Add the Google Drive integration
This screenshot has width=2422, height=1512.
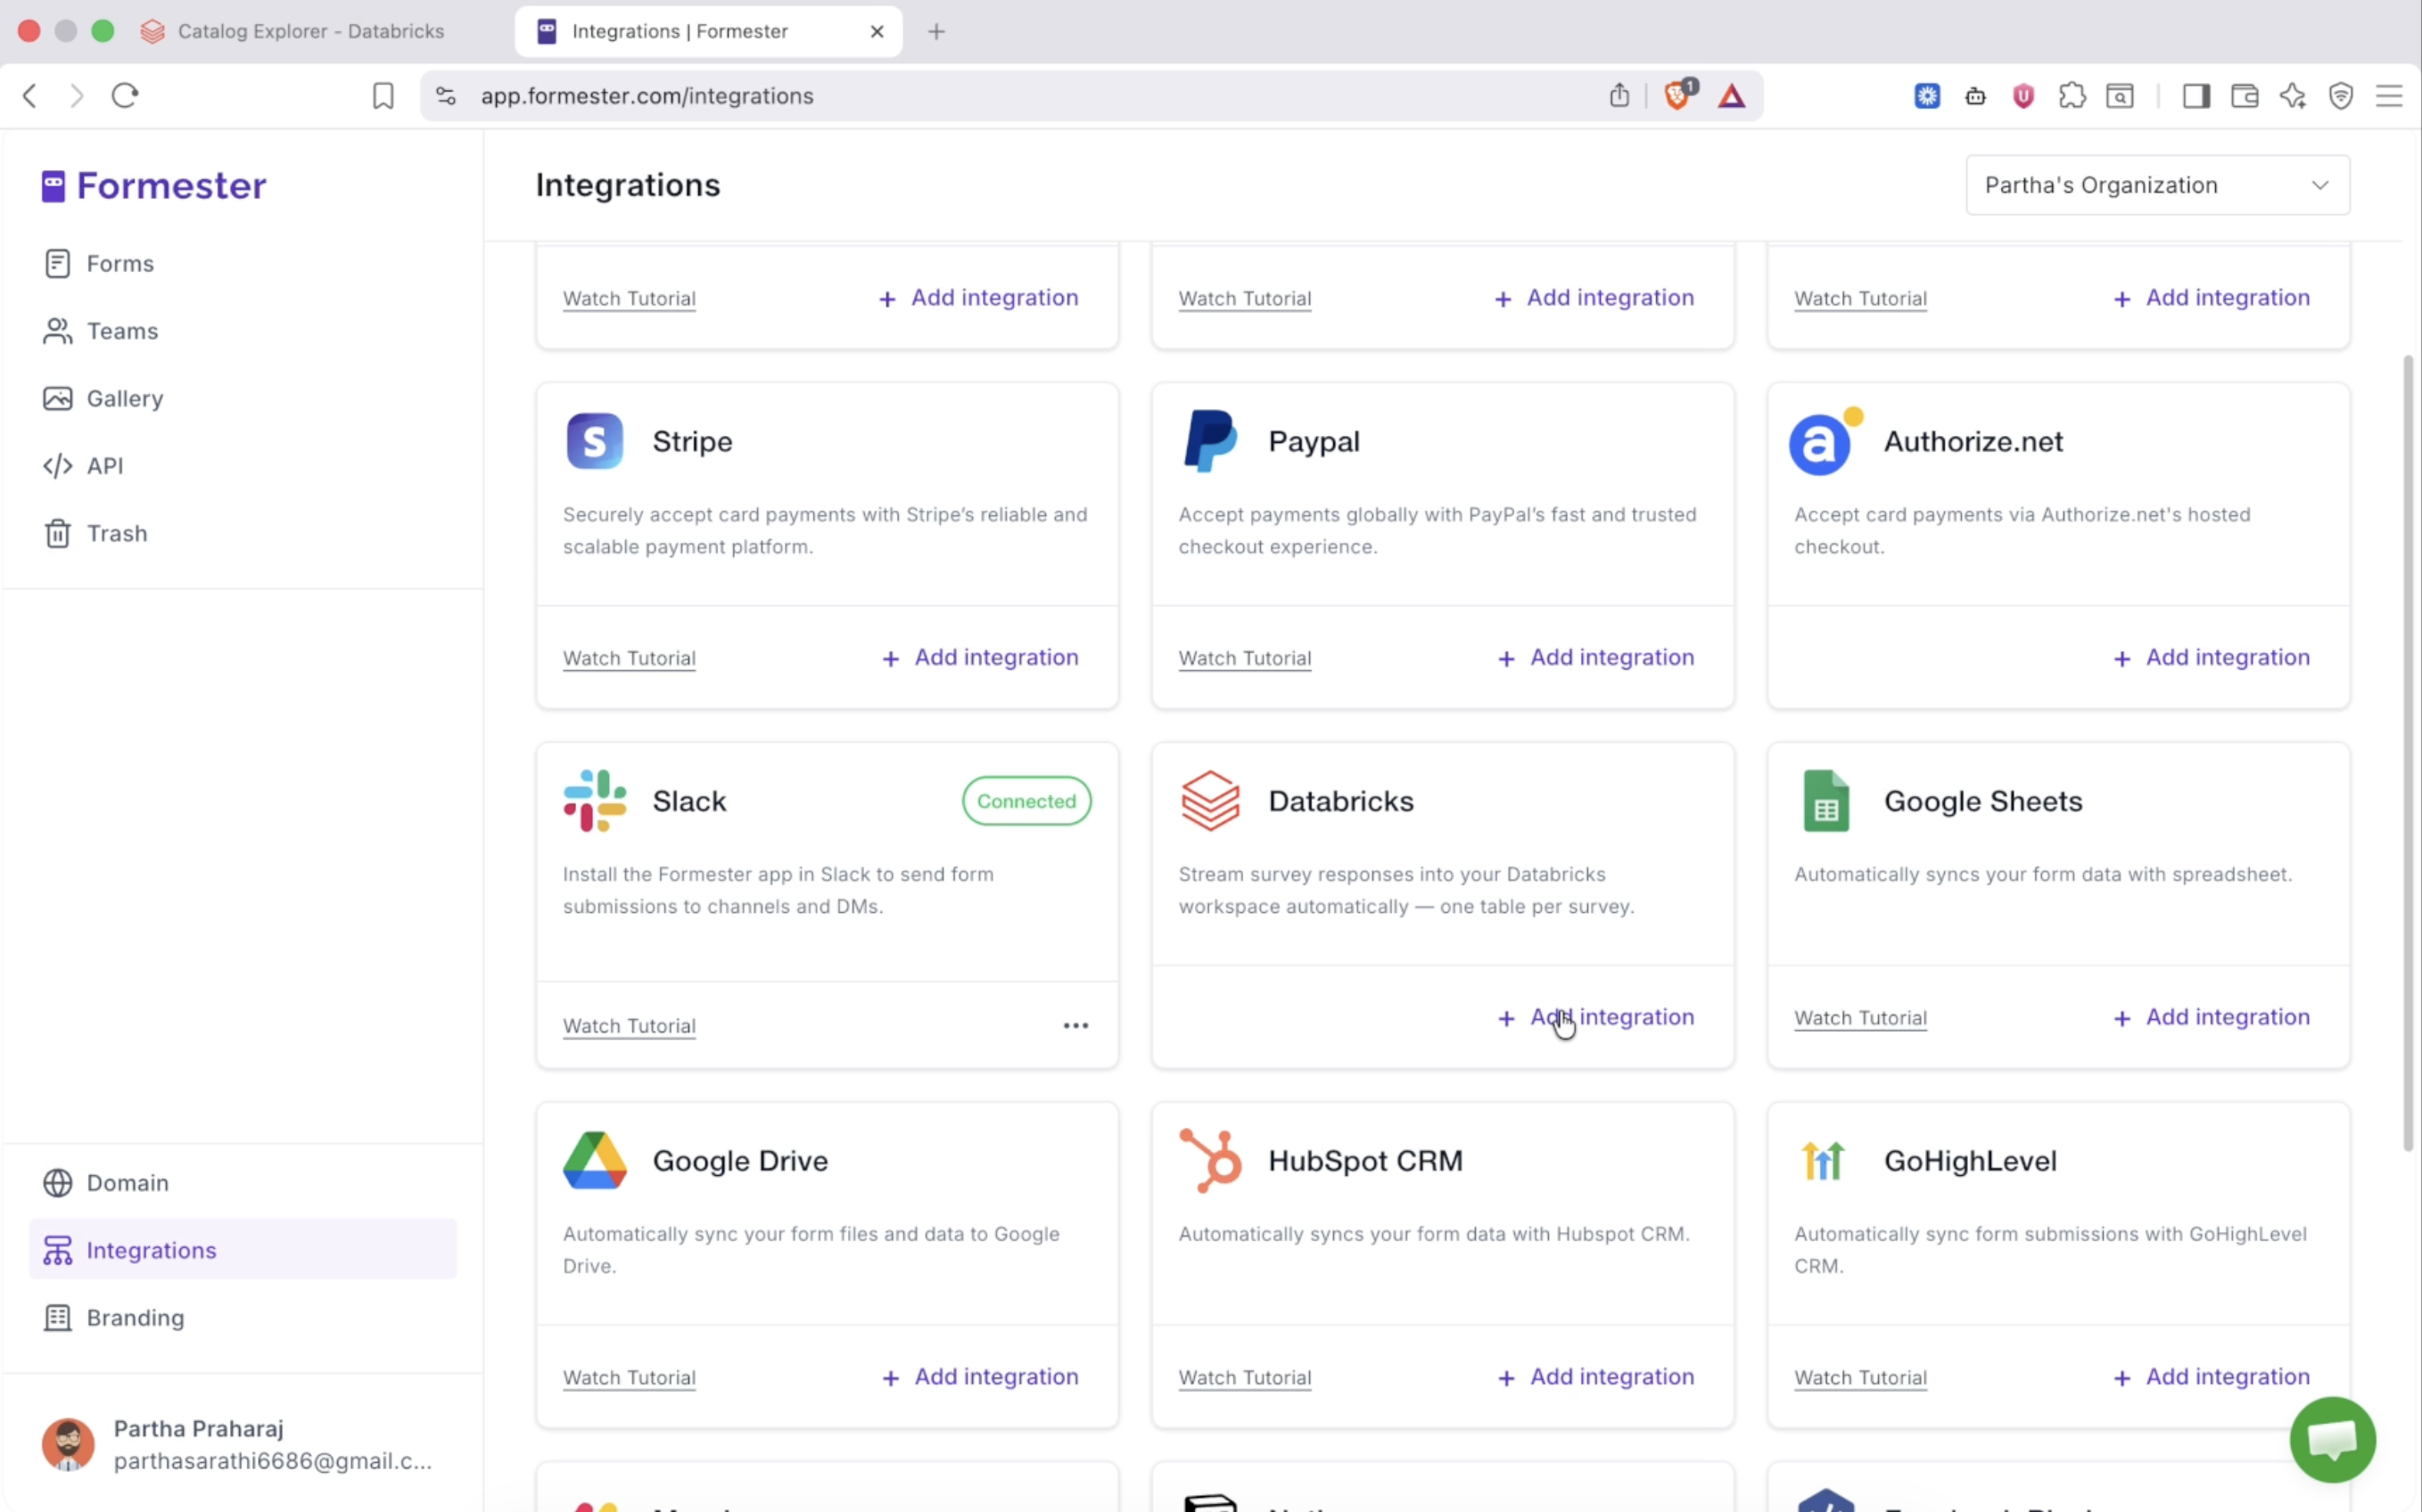(980, 1377)
